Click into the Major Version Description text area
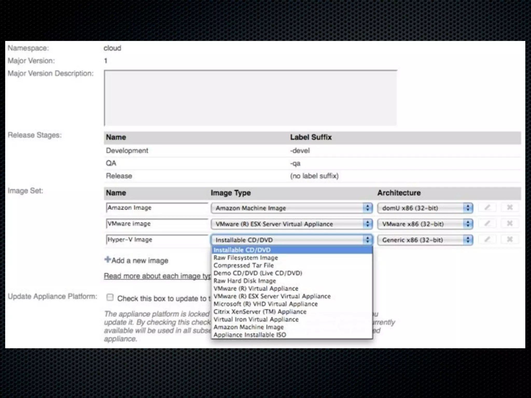The height and width of the screenshot is (398, 531). click(250, 98)
